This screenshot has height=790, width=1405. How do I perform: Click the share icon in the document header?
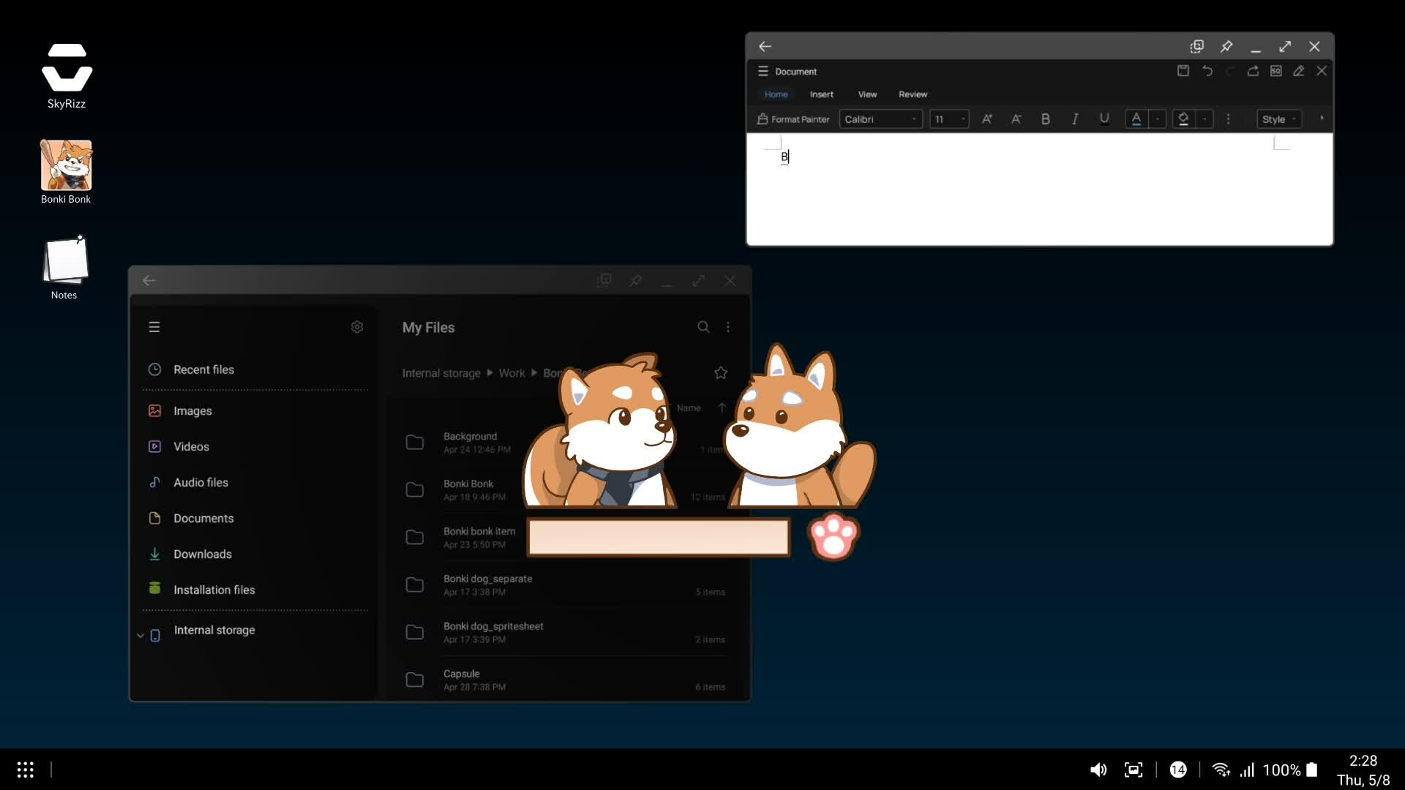[1253, 71]
